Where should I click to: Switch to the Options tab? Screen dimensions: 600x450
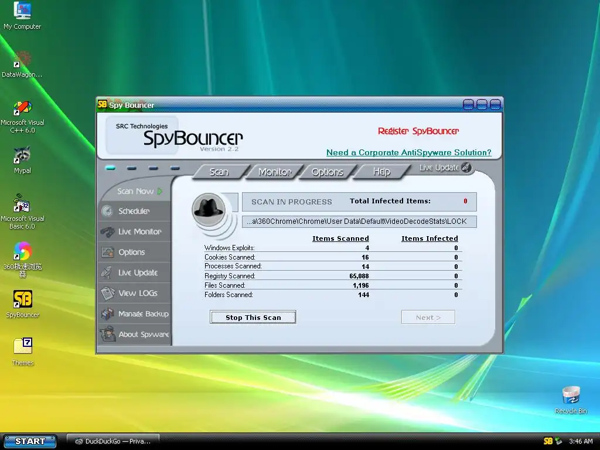tap(327, 172)
